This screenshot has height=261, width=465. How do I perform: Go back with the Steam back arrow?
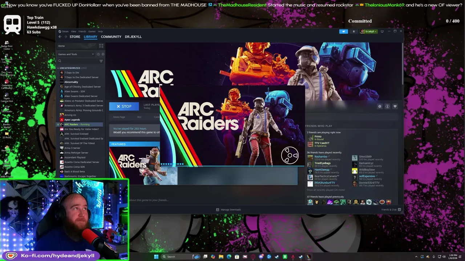click(61, 37)
